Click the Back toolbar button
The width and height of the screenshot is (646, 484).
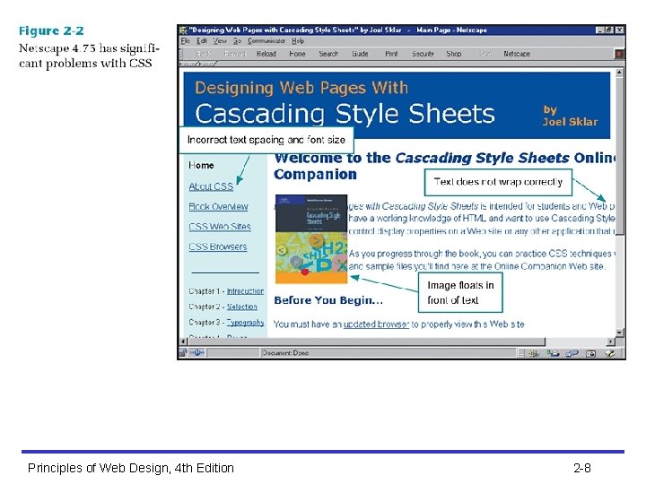[x=203, y=54]
